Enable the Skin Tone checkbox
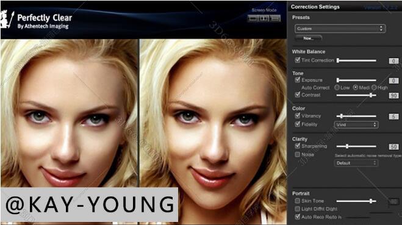402x225 pixels. [298, 201]
